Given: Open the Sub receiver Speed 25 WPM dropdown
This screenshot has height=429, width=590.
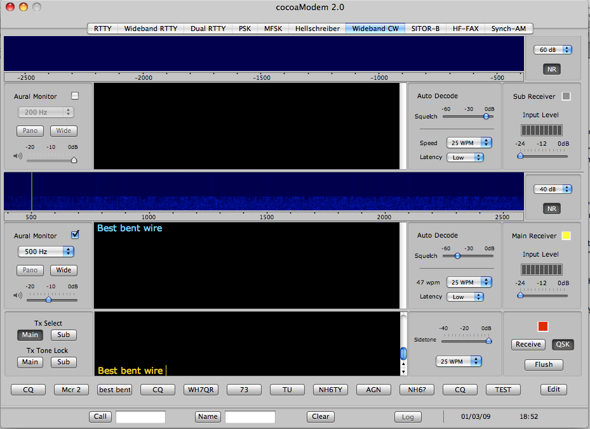Looking at the screenshot, I should [469, 143].
